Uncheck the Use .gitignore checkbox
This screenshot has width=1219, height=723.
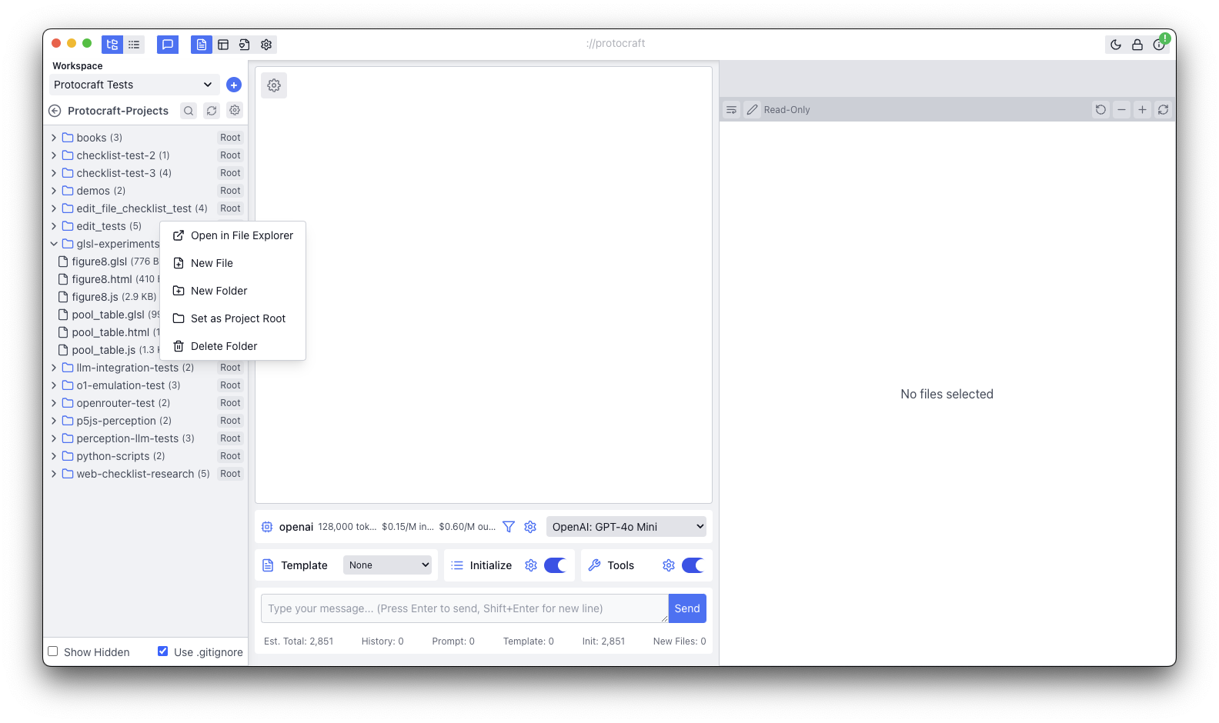point(162,651)
